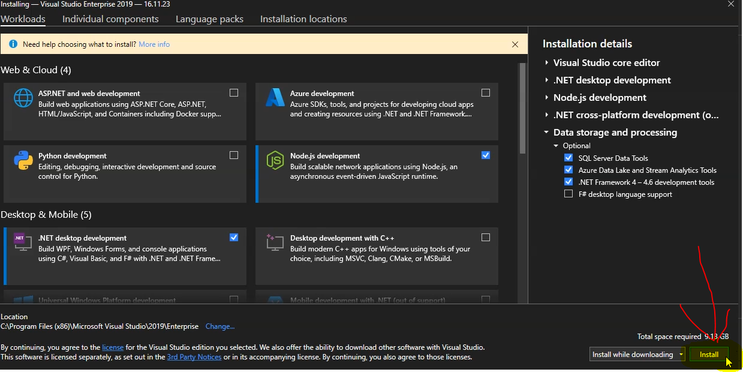Click the Desktop development with C++ icon

coord(274,243)
